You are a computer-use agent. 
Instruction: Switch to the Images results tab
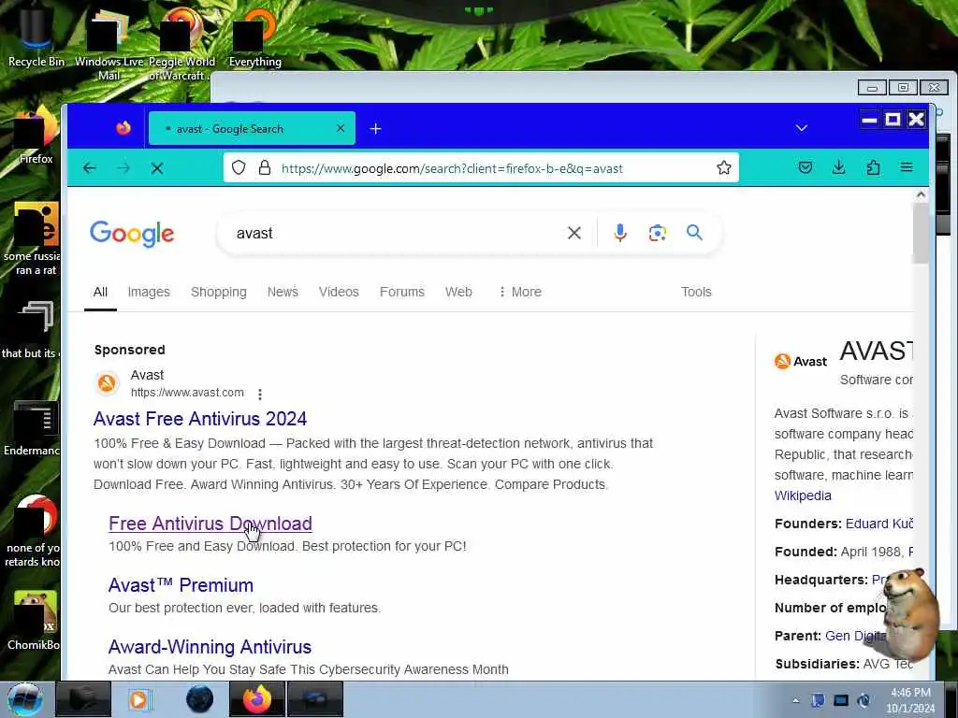click(149, 292)
